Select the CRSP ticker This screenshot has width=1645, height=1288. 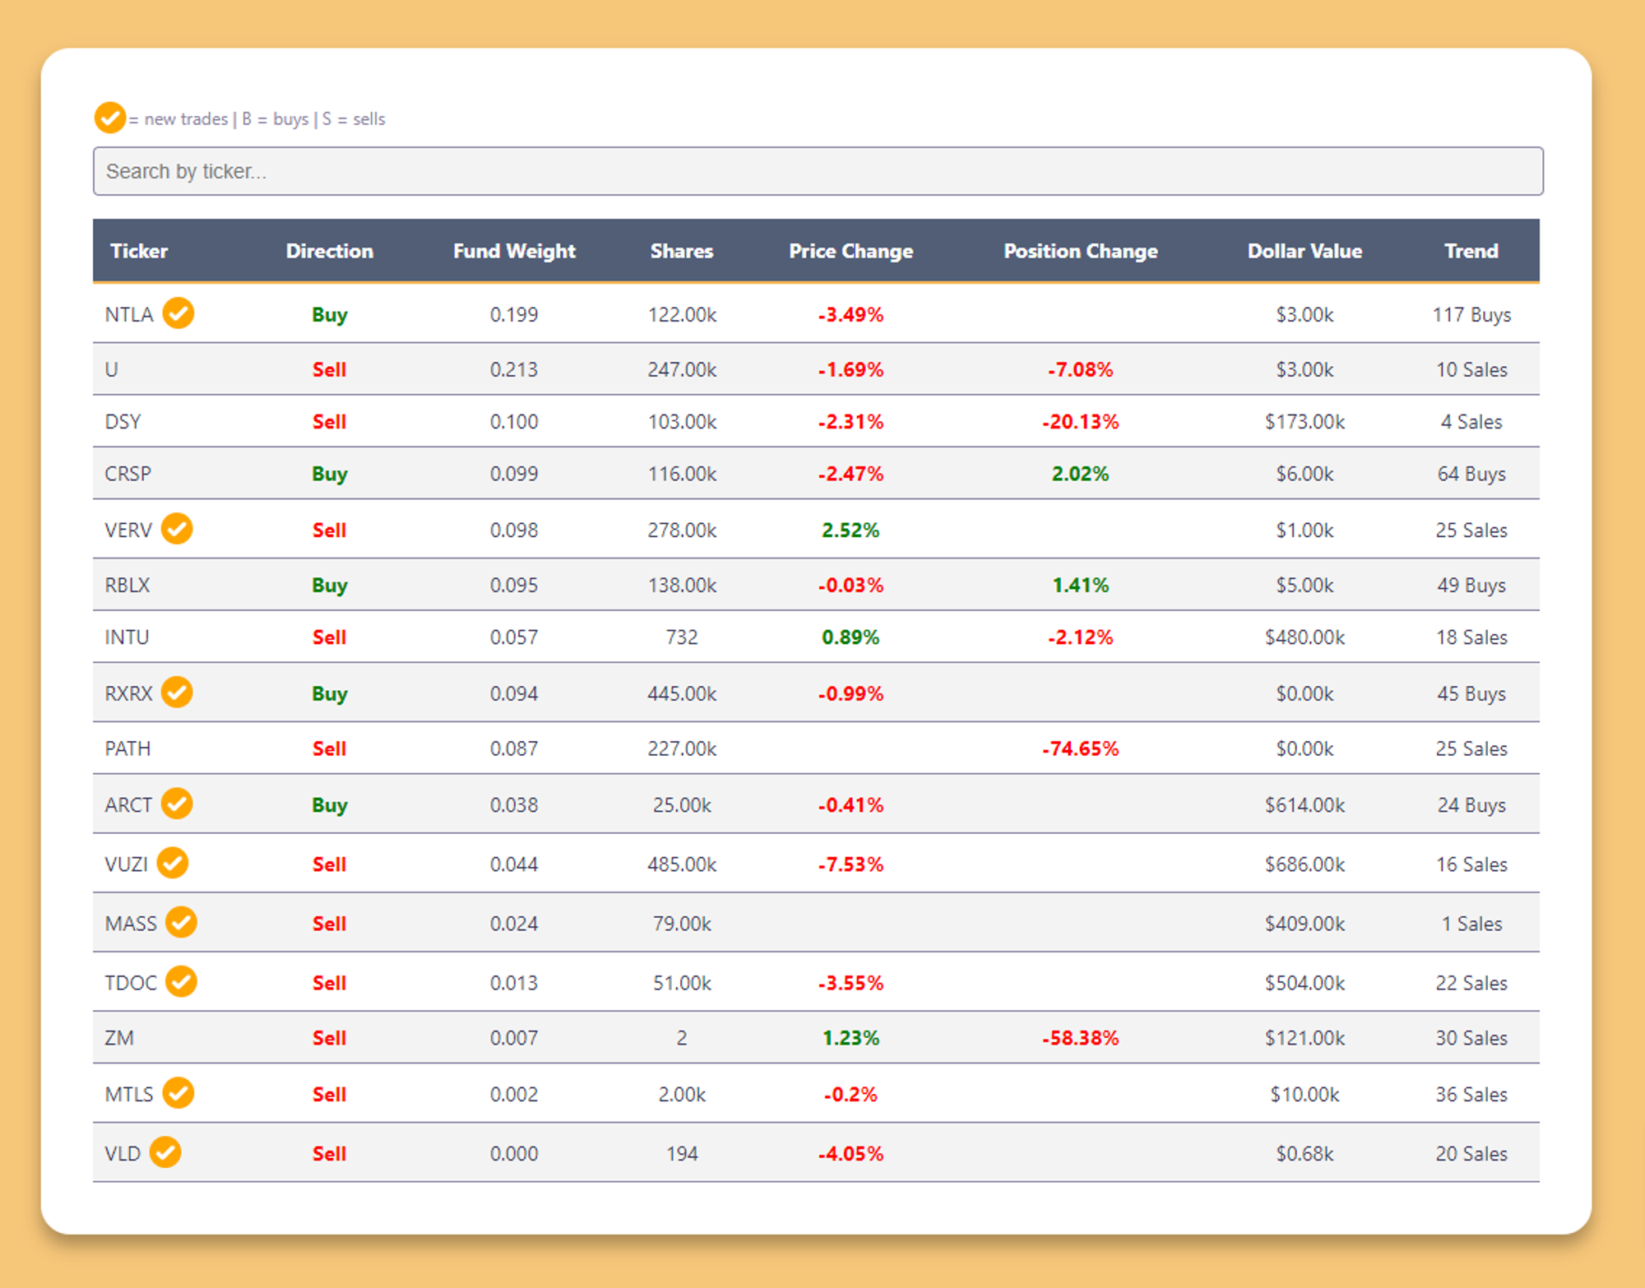pos(127,474)
